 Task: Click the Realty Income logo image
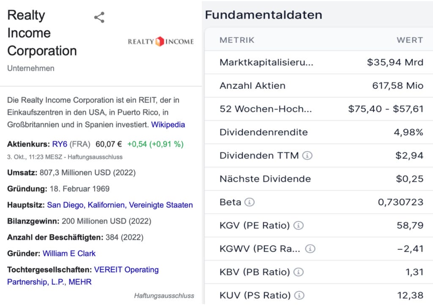pyautogui.click(x=161, y=41)
